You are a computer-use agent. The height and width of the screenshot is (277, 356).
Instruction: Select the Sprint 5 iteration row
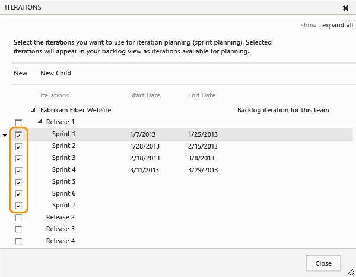[64, 181]
